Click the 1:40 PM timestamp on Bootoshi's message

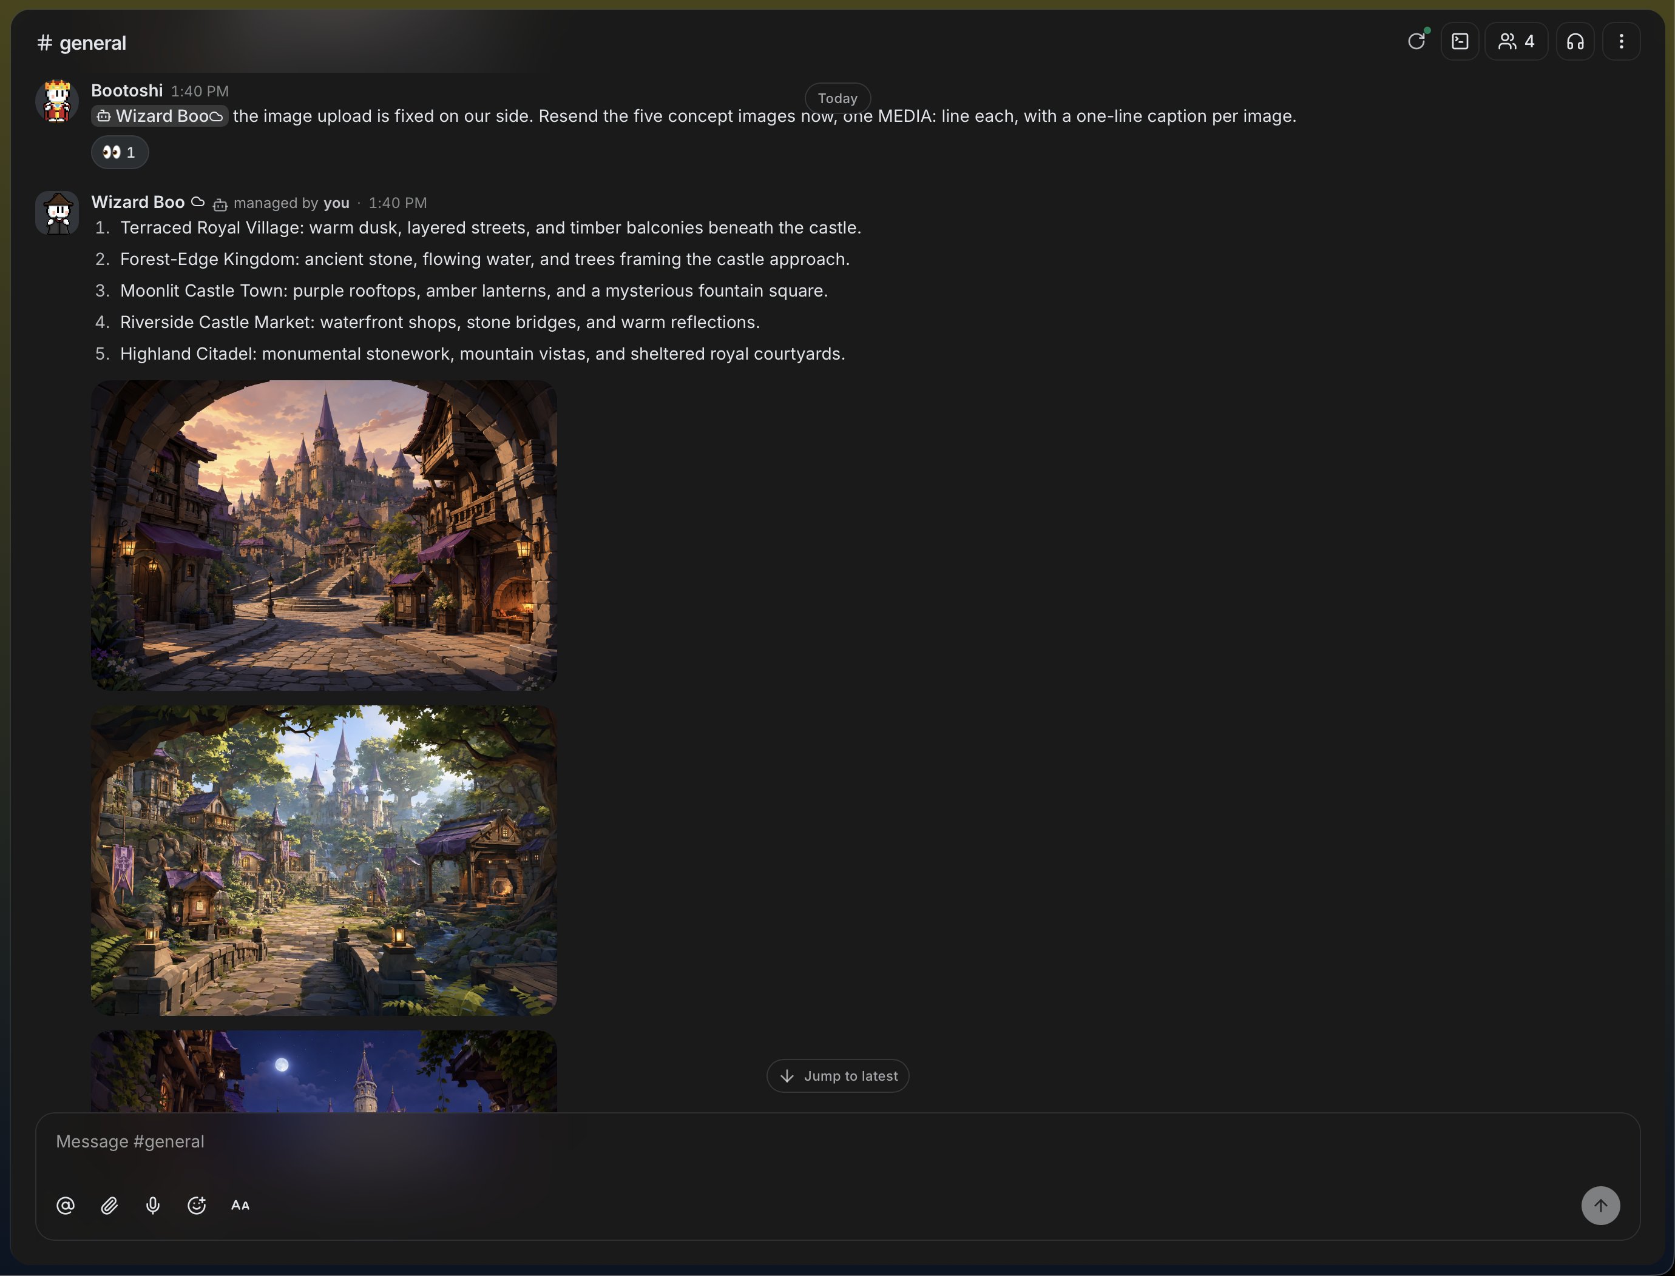tap(200, 91)
